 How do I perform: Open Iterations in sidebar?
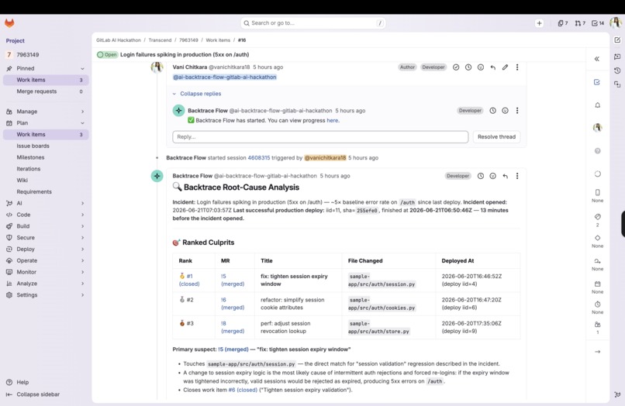[46, 169]
